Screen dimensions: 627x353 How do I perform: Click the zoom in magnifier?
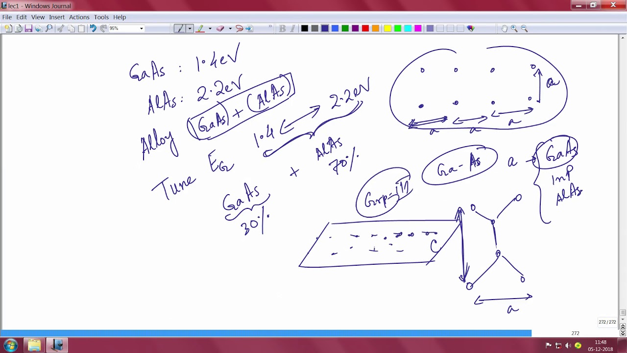(514, 28)
